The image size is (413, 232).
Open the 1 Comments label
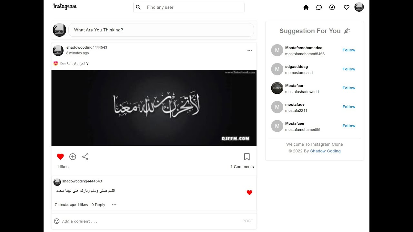[242, 167]
